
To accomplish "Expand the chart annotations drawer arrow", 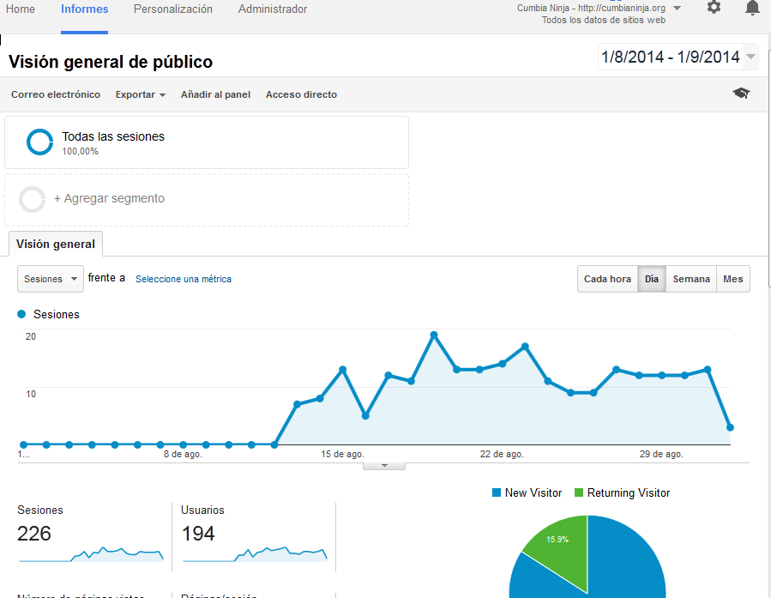I will click(384, 466).
